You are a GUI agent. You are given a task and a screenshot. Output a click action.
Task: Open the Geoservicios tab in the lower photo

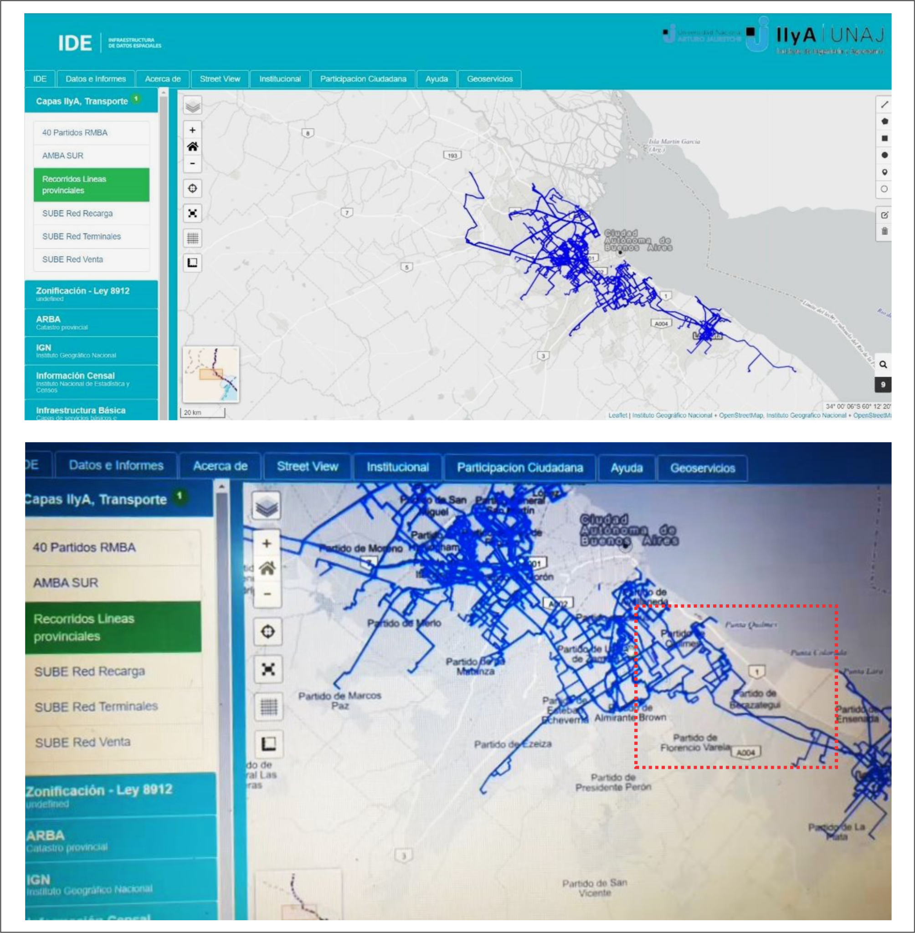[702, 468]
